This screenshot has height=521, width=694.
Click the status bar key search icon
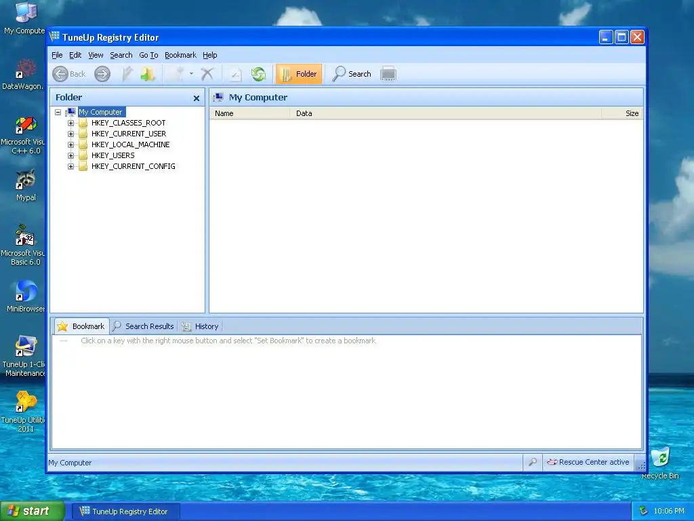533,462
